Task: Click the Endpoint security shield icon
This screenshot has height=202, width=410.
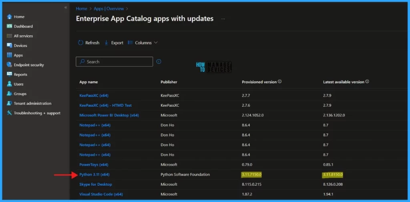Action: point(10,65)
